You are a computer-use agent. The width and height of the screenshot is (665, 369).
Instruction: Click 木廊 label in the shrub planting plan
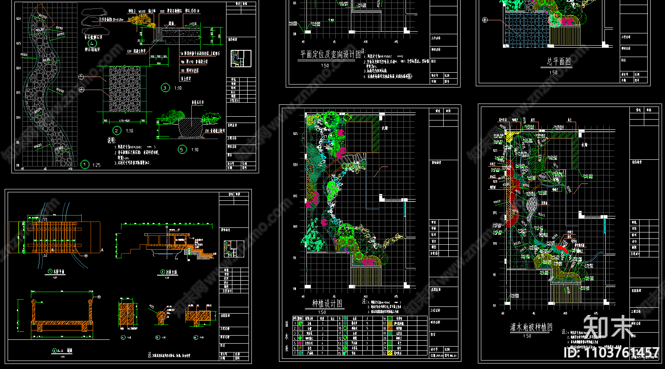pos(584,145)
